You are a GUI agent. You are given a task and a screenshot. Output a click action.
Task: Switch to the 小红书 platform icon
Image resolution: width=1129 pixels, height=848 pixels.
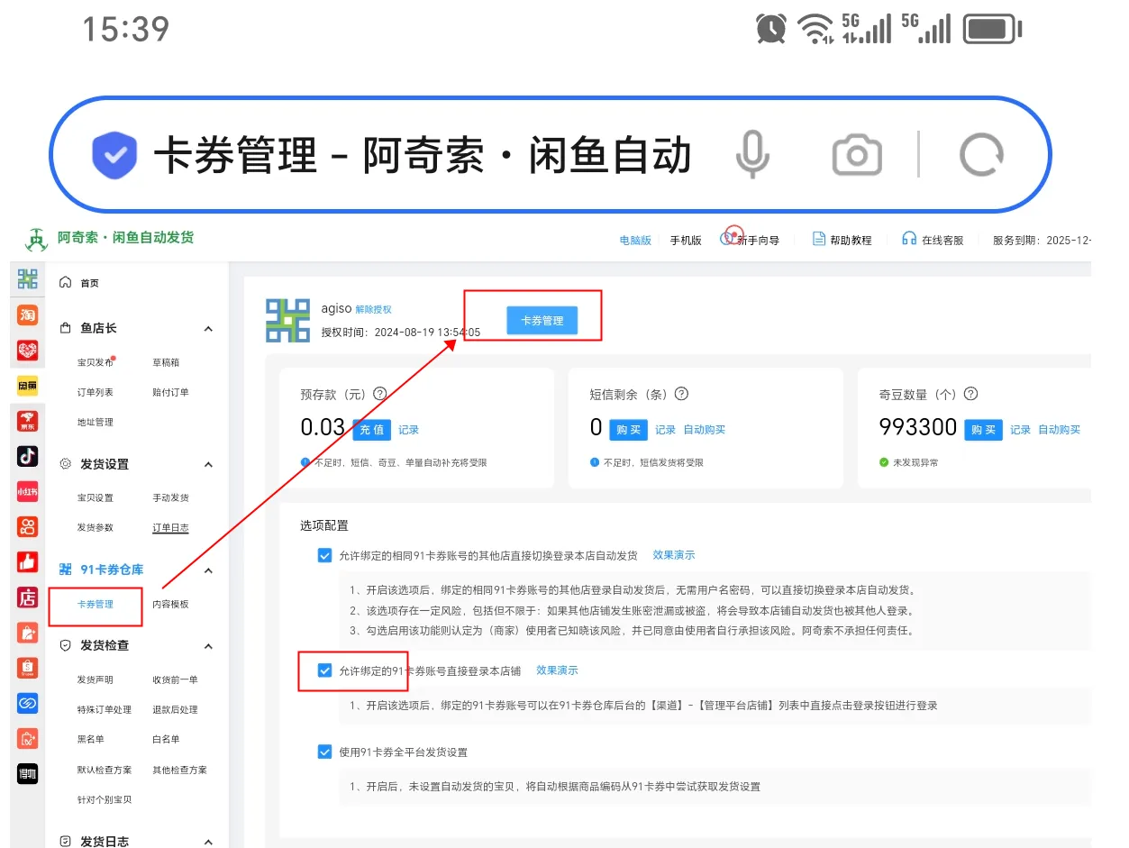tap(27, 491)
